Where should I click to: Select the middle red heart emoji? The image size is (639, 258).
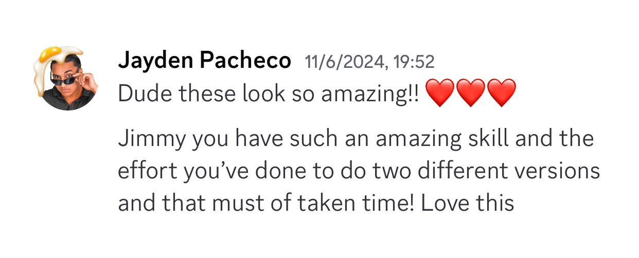470,93
